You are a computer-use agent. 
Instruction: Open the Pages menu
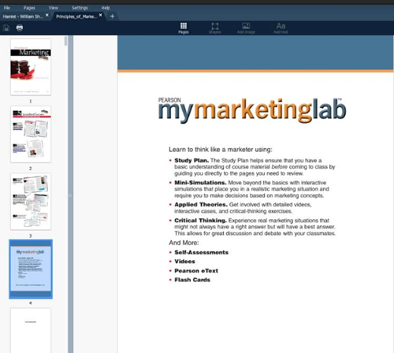tap(29, 8)
